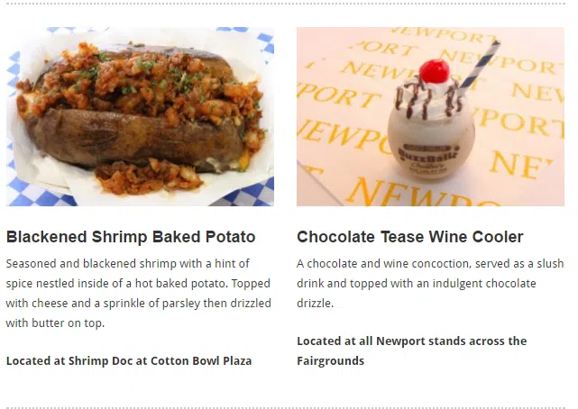Click 'Located at Shrimp Doc at Cotton Bowl Plaza'
The height and width of the screenshot is (409, 578).
point(129,360)
